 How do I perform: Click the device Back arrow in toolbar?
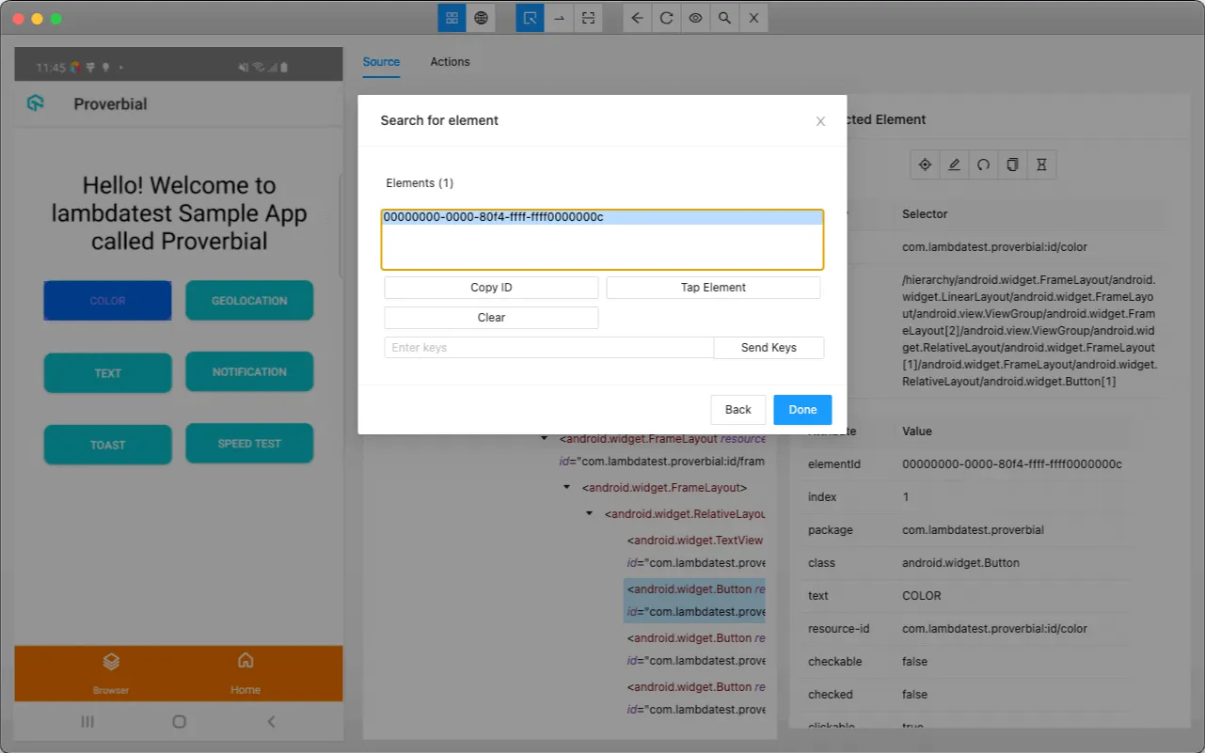[638, 18]
